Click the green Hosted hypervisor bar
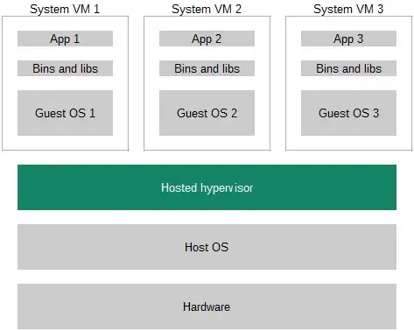Viewport: 414px width, 331px height. pyautogui.click(x=207, y=187)
